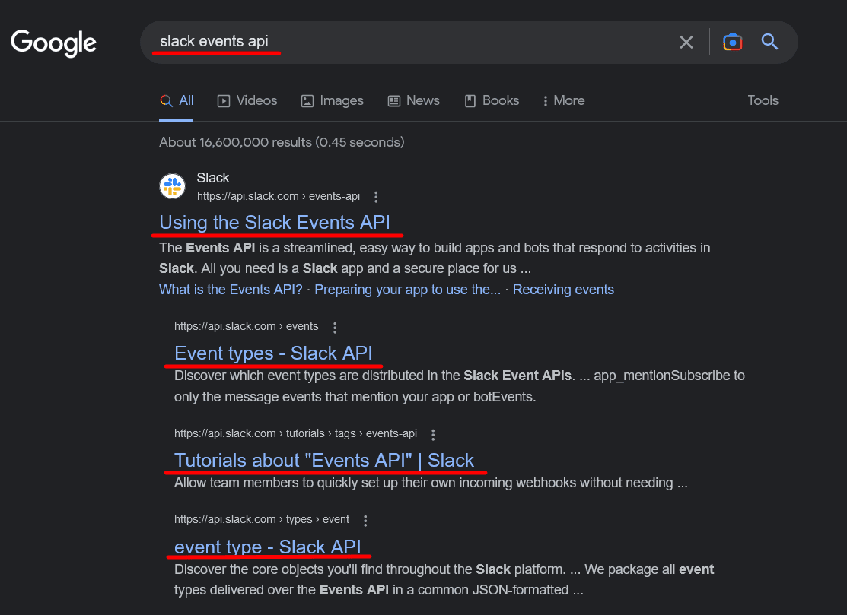Open the Tutorials about "Events API" link
The width and height of the screenshot is (847, 615).
(x=323, y=461)
